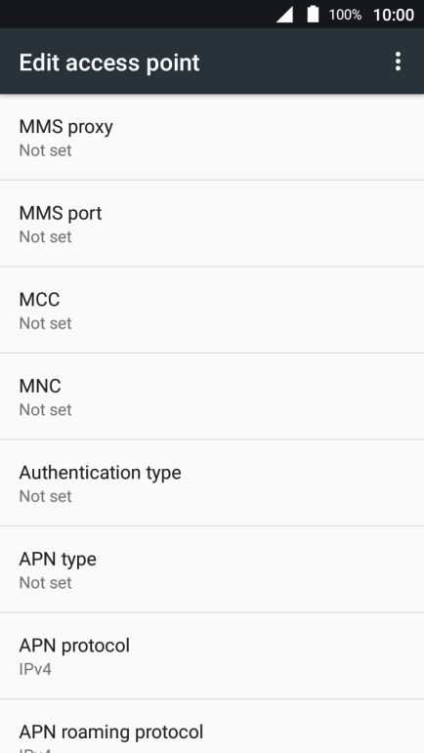
Task: Choose APN roaming protocol option
Action: coord(212,727)
